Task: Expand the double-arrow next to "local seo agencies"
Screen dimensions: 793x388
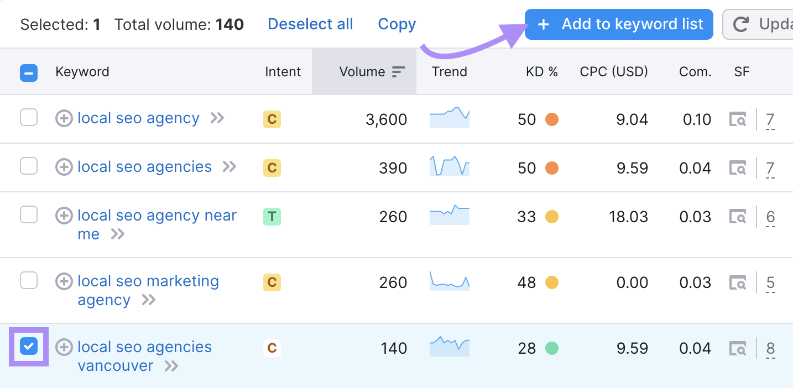Action: [x=228, y=166]
